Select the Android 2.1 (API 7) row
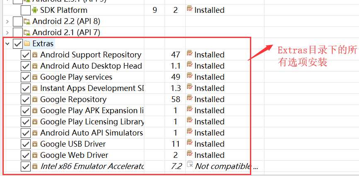Viewport: 359px width, 176px height. coord(66,32)
